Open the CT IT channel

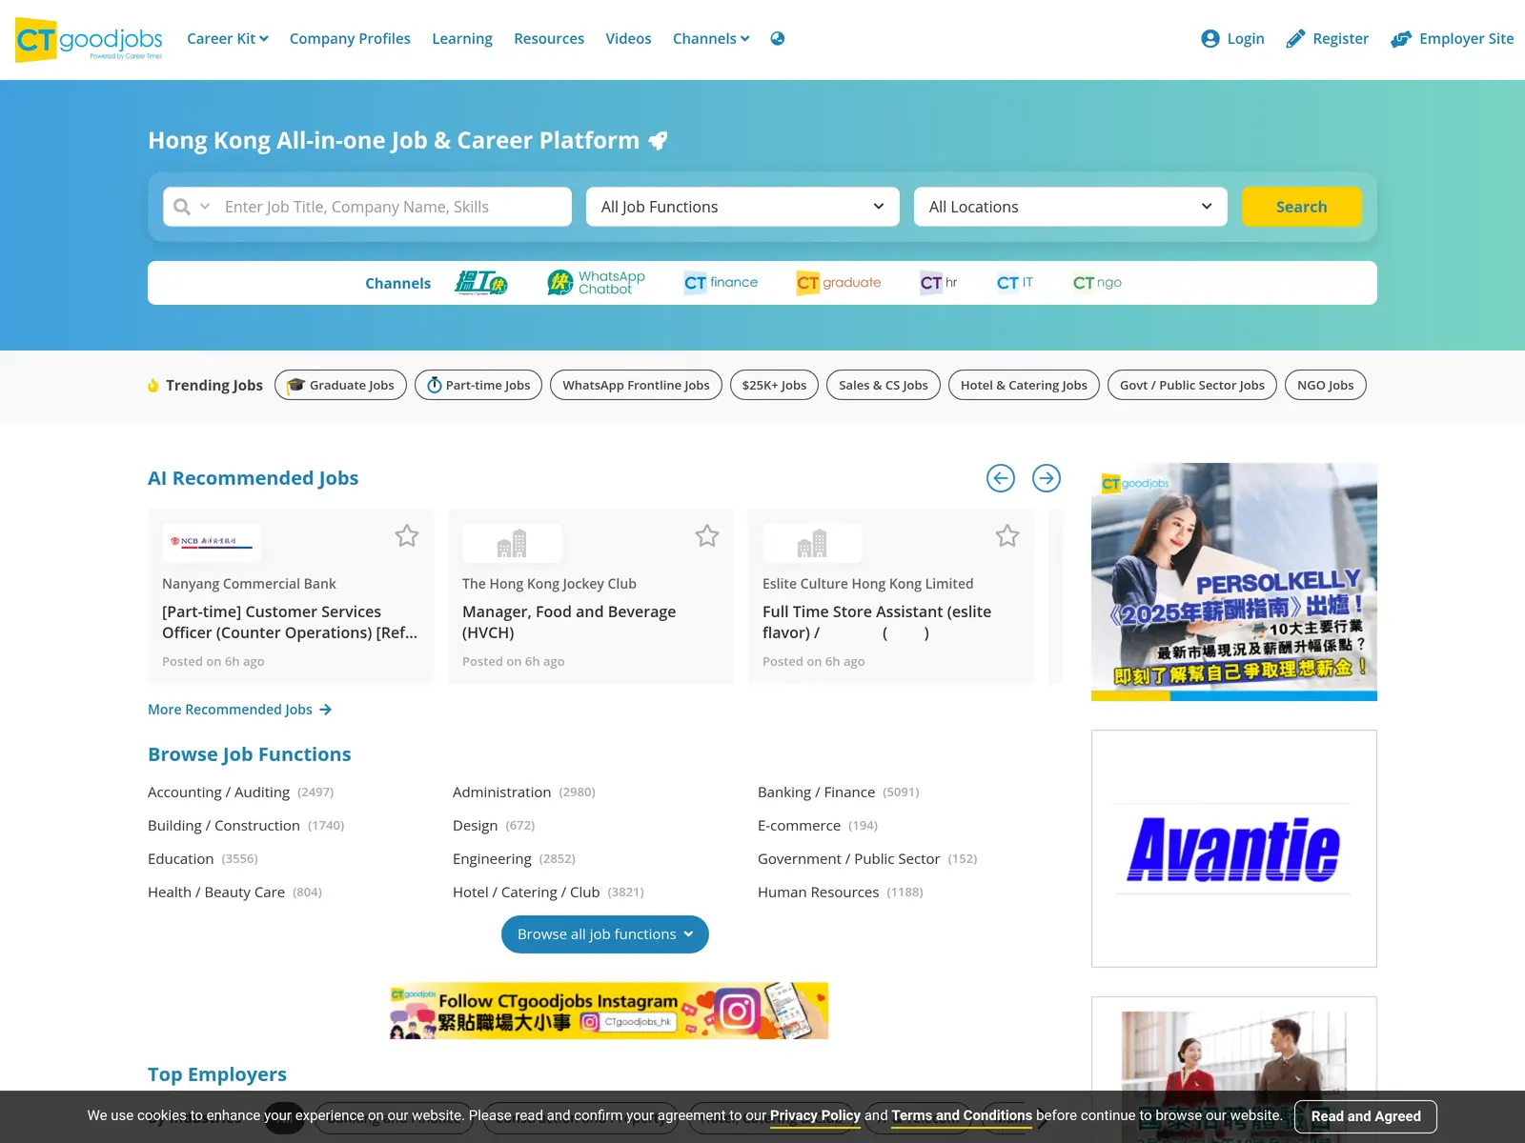click(1014, 283)
